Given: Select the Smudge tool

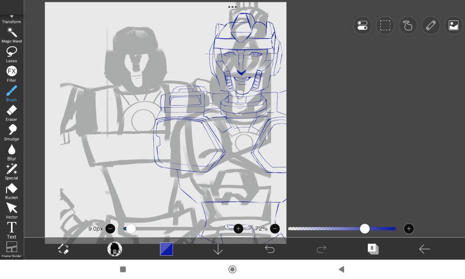Looking at the screenshot, I should [12, 133].
